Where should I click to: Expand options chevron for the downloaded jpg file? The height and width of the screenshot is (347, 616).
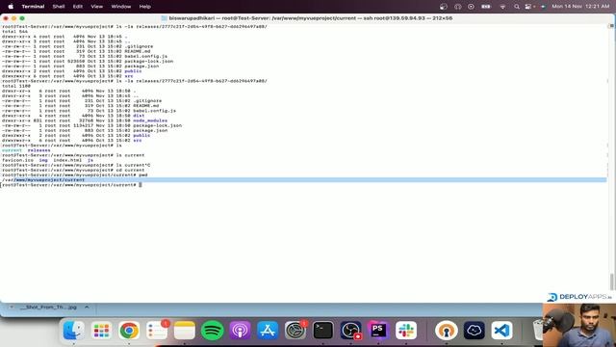pos(87,307)
